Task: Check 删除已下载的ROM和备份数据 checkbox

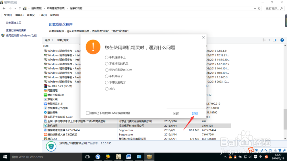Action: click(x=88, y=113)
